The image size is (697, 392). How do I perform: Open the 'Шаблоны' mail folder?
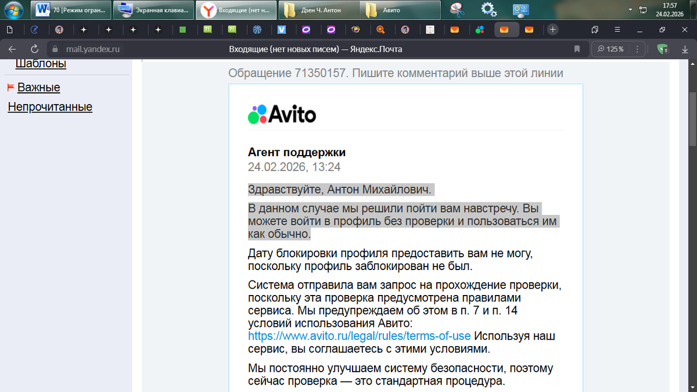[41, 63]
